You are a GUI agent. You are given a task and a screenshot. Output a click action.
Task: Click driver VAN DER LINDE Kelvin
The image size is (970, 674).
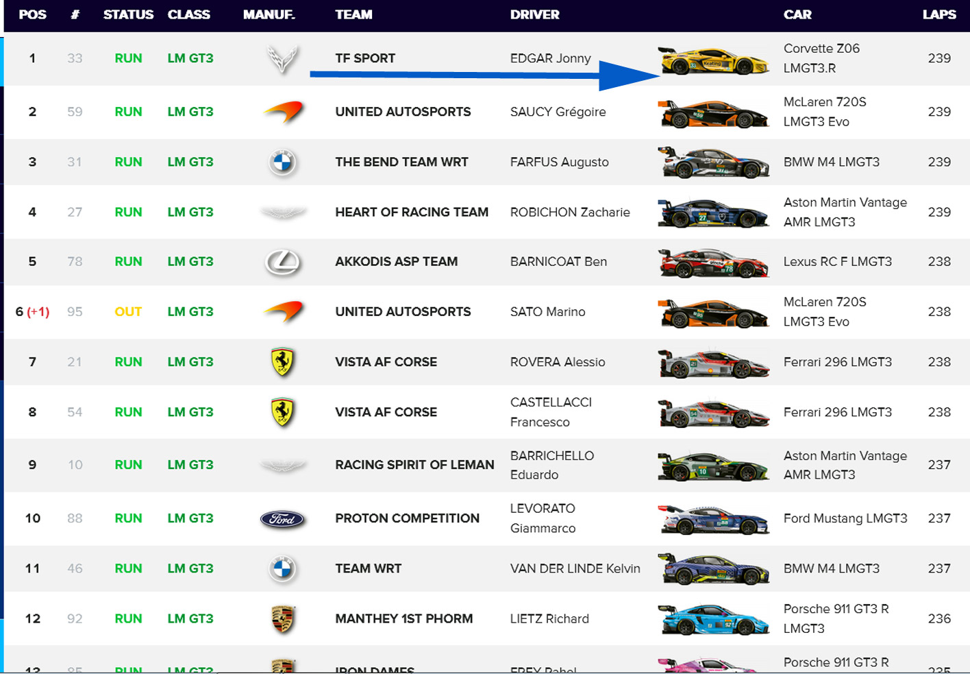[x=575, y=568]
